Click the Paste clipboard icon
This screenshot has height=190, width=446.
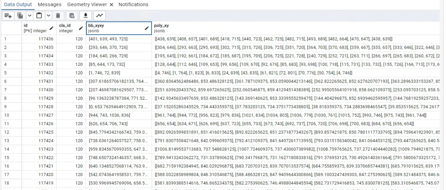[x=39, y=16]
